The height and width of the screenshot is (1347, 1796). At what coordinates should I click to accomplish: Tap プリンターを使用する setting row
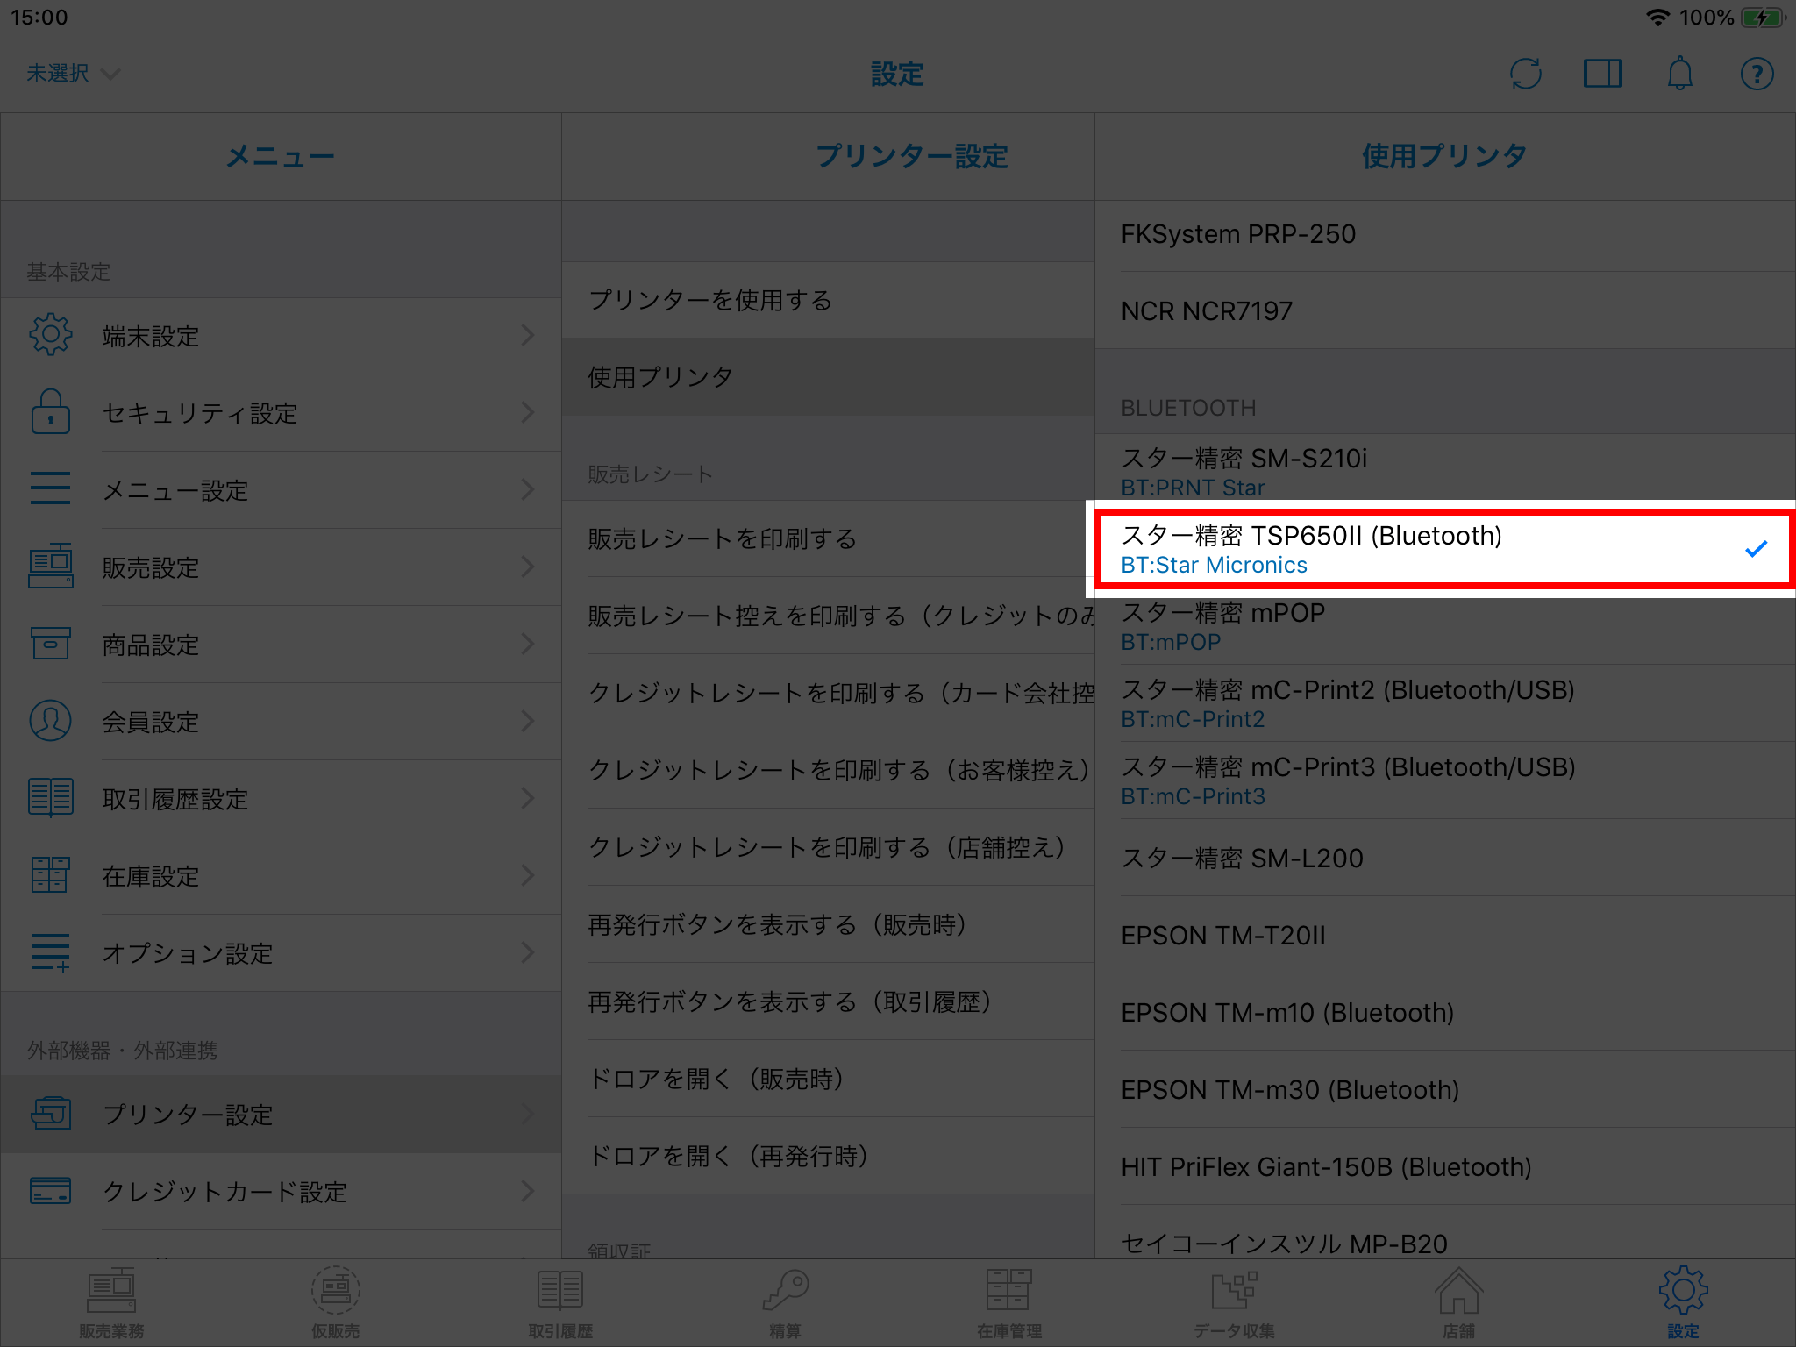828,300
